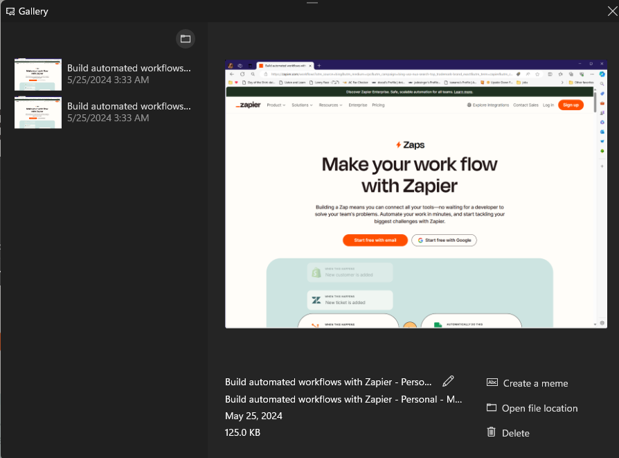Click the pencil icon to rename capture

[x=448, y=381]
